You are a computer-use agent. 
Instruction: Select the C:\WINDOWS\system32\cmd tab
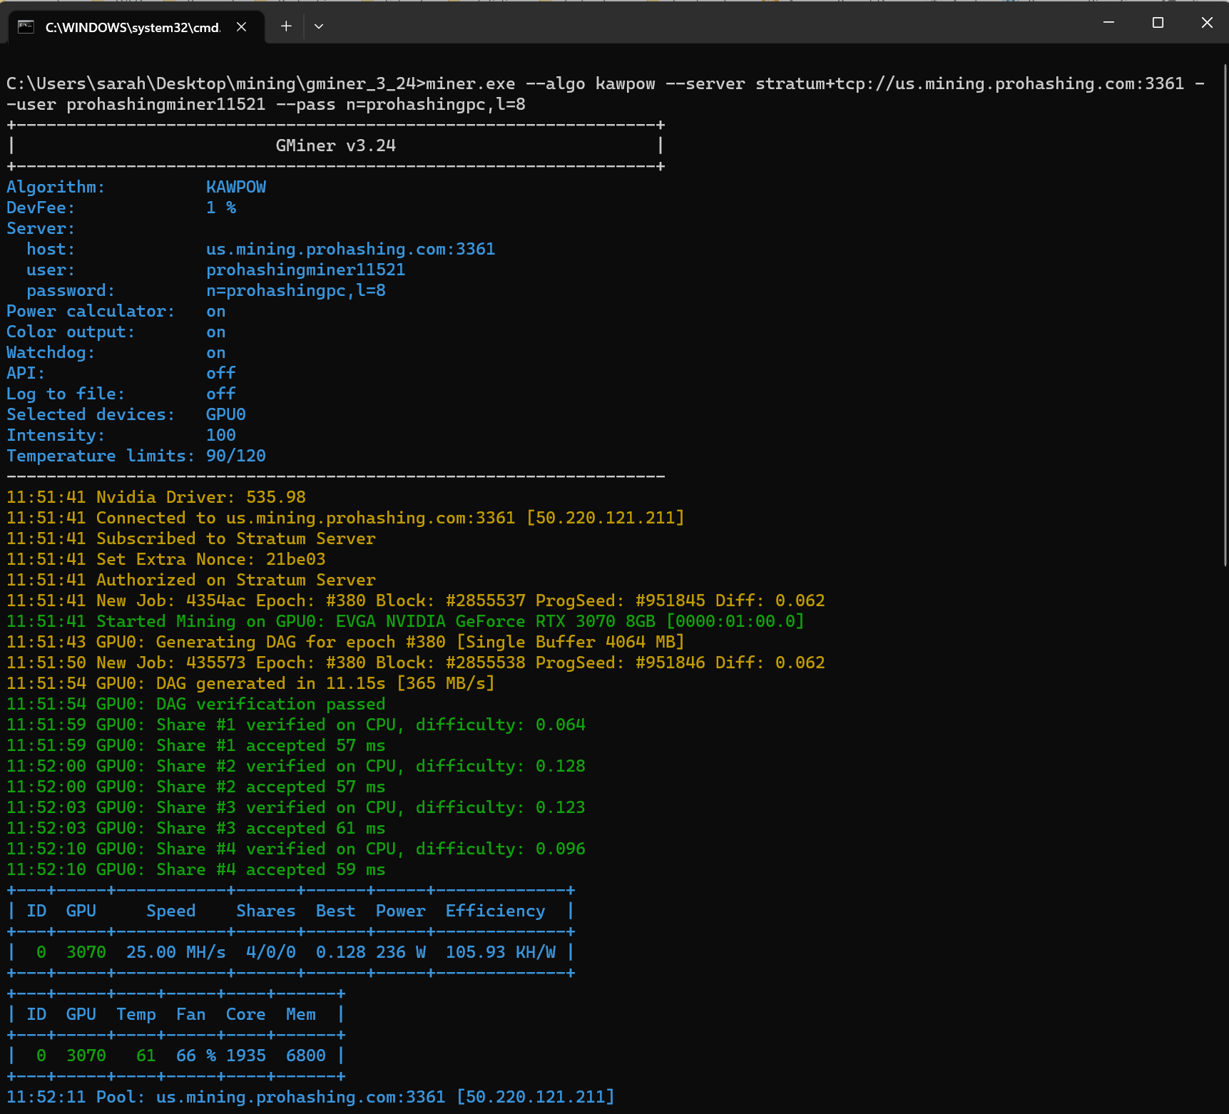click(136, 27)
